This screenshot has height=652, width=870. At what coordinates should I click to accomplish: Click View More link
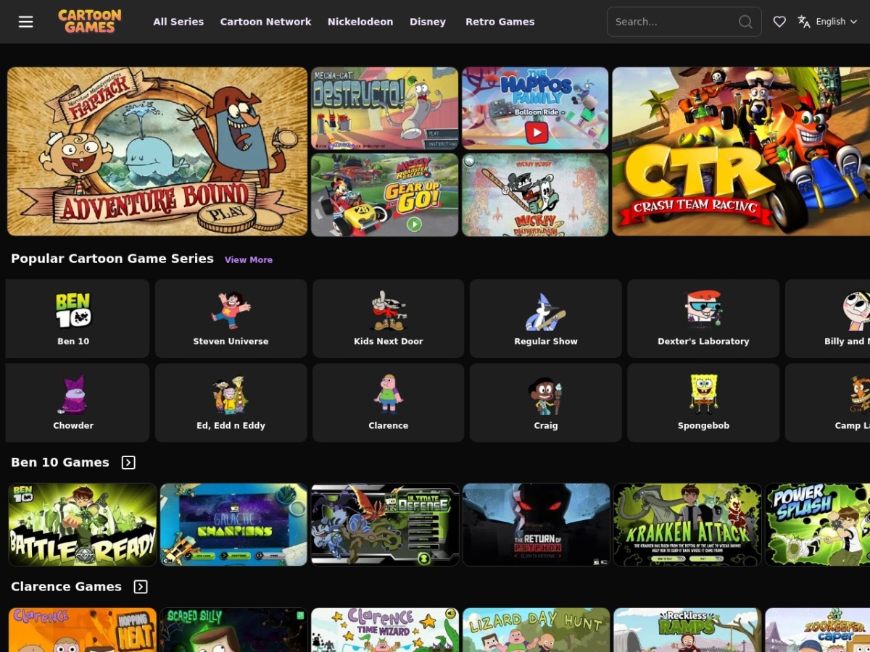pyautogui.click(x=249, y=260)
